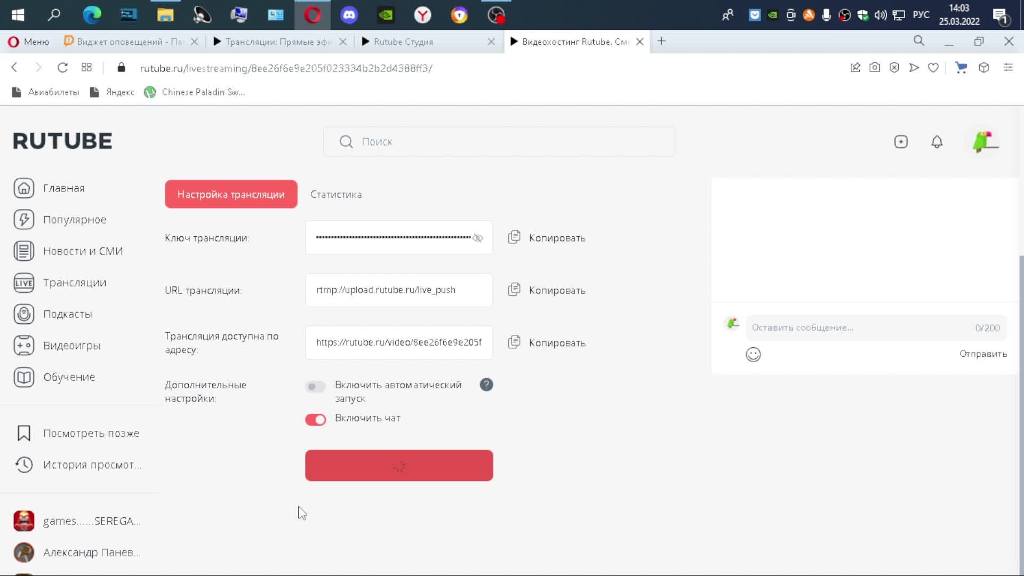Close the Rutube Студия tab
The image size is (1024, 576).
491,42
